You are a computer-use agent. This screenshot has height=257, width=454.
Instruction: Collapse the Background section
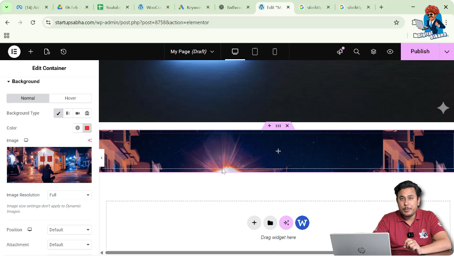(x=23, y=82)
